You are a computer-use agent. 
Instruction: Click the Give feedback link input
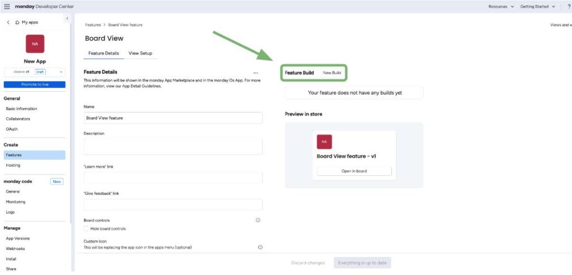click(173, 204)
